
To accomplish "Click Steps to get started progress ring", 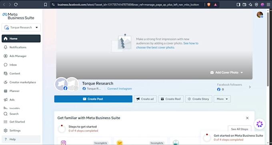I will pyautogui.click(x=62, y=129).
